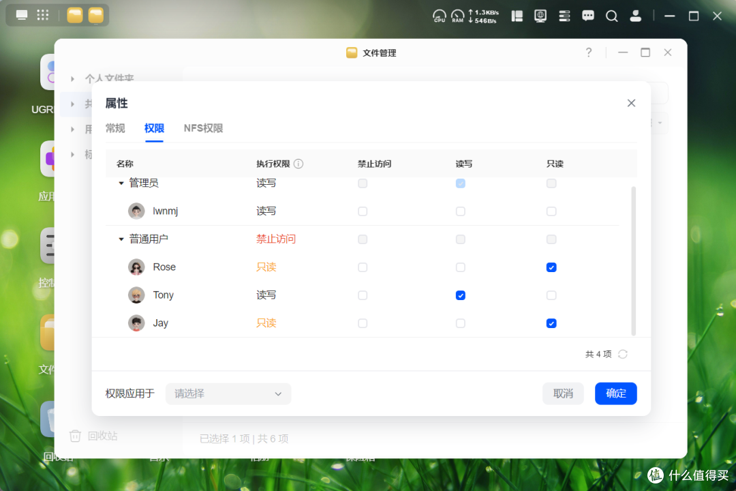Expand the third sidebar tree item
Screen dimensions: 736x491
pos(72,129)
